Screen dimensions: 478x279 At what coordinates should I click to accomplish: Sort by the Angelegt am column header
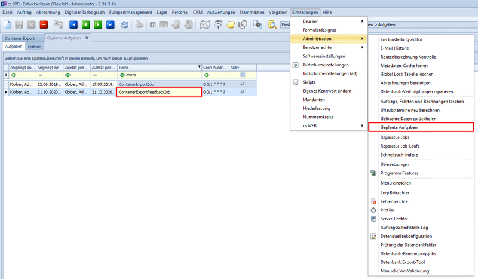point(50,68)
